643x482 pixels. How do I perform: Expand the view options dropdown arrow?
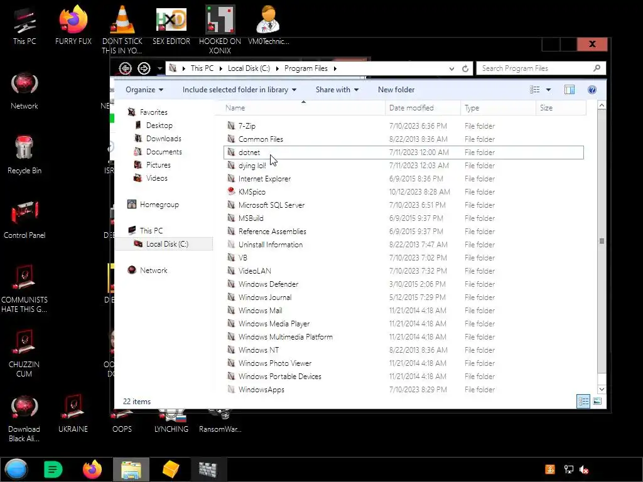pos(548,90)
